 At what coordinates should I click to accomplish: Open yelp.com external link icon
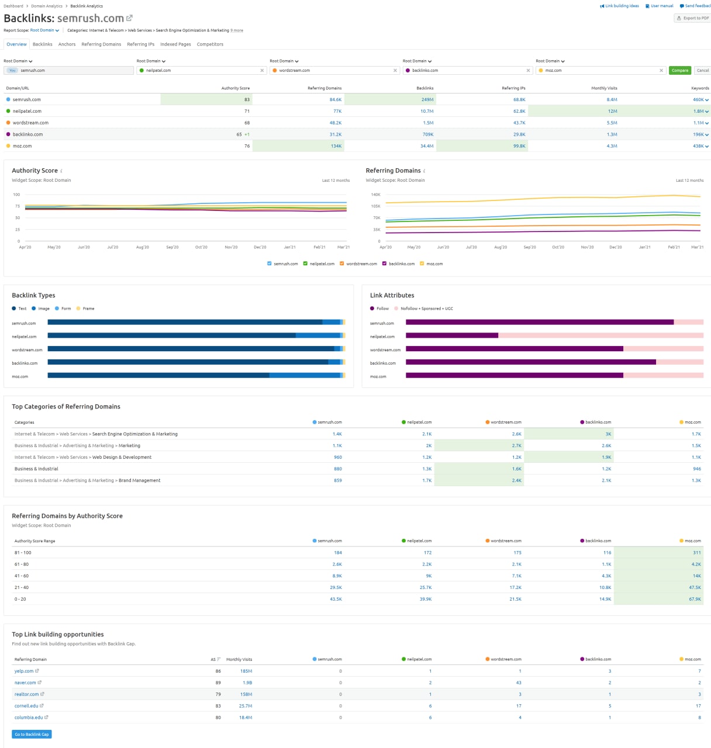(x=37, y=671)
